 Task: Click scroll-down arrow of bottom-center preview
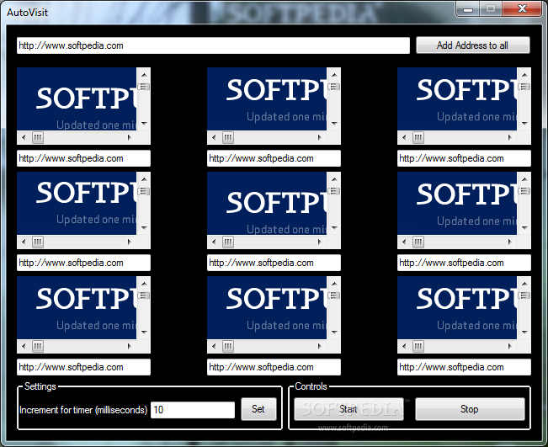(x=334, y=332)
